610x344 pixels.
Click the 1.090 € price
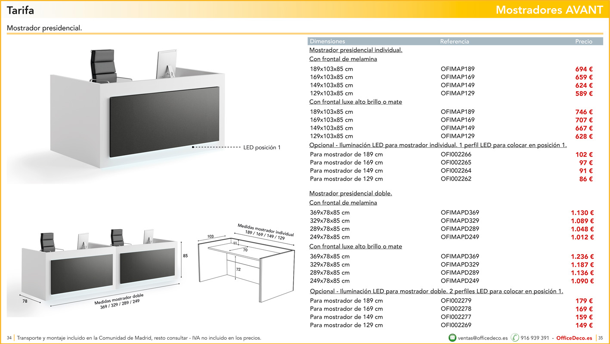pos(582,281)
